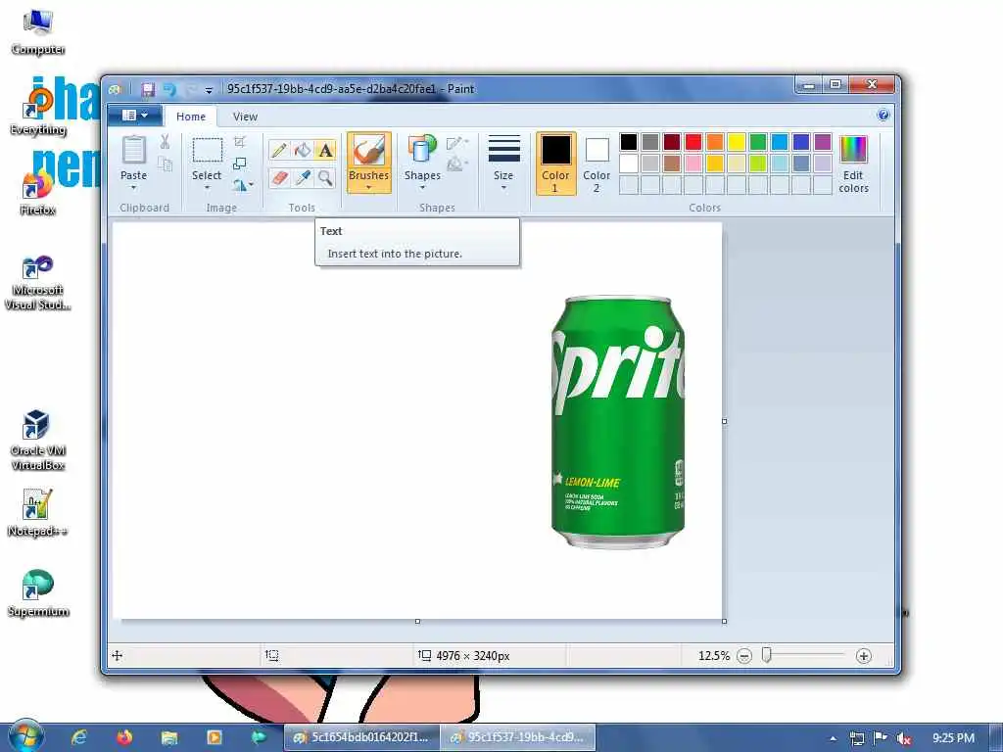Click the Undo arrow in quick access toolbar
1003x752 pixels.
[x=169, y=89]
